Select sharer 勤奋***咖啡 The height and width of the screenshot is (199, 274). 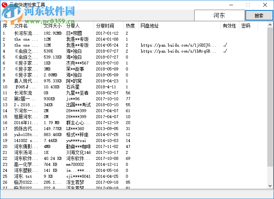point(78,146)
